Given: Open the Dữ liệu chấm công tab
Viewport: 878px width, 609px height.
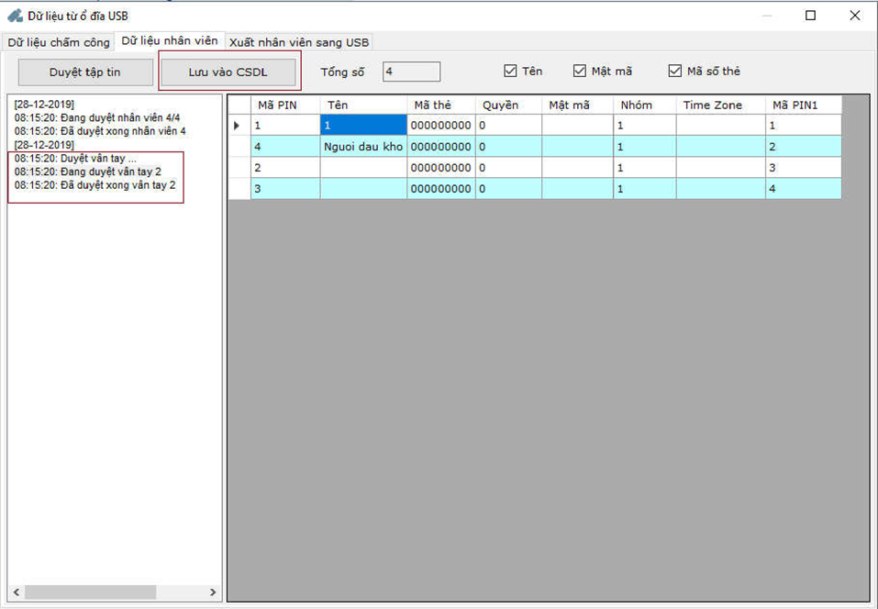Looking at the screenshot, I should (x=59, y=42).
